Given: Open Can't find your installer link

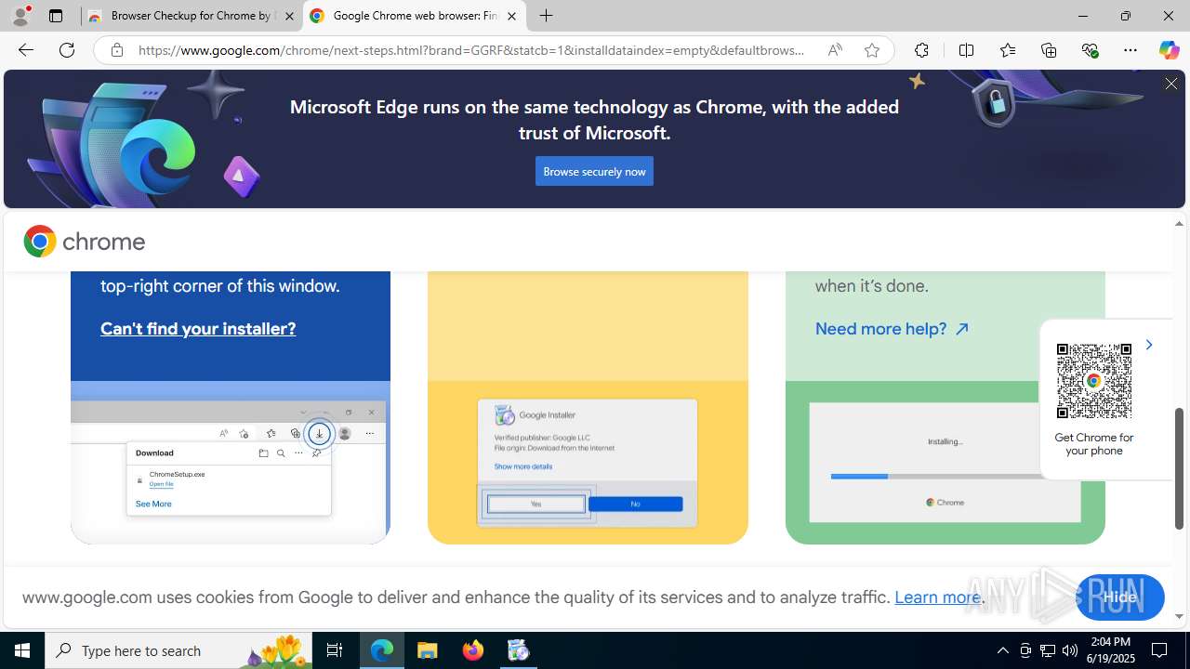Looking at the screenshot, I should tap(198, 329).
